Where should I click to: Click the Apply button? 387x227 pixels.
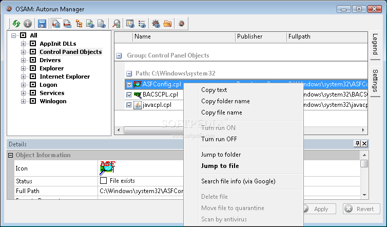point(319,209)
